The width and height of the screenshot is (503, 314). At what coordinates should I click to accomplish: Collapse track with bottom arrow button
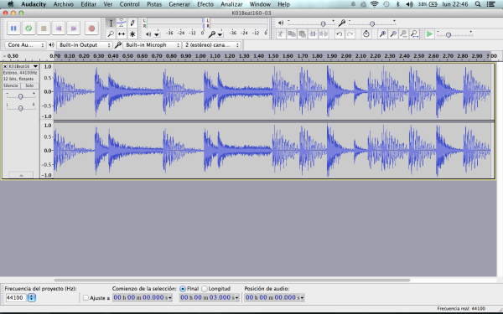21,175
